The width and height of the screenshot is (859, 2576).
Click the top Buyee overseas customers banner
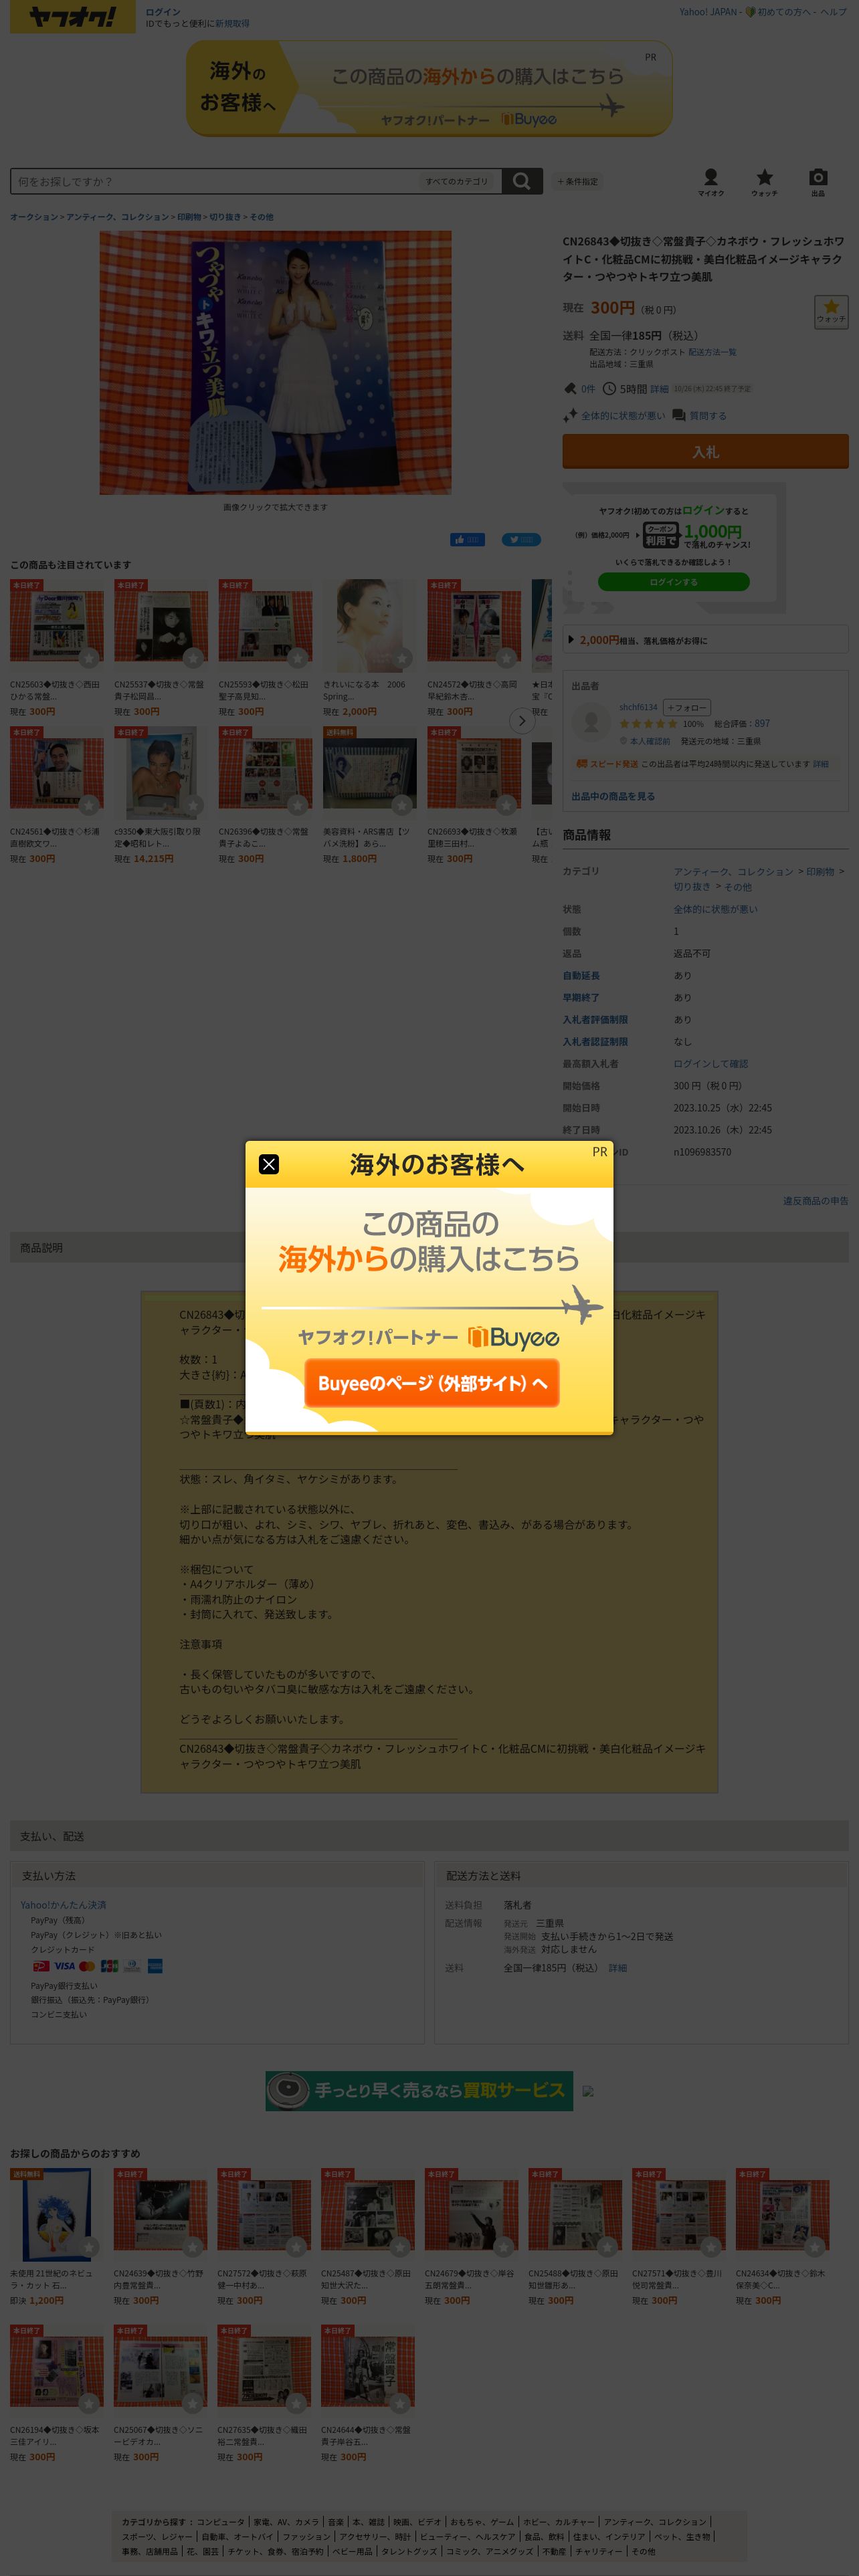[429, 89]
